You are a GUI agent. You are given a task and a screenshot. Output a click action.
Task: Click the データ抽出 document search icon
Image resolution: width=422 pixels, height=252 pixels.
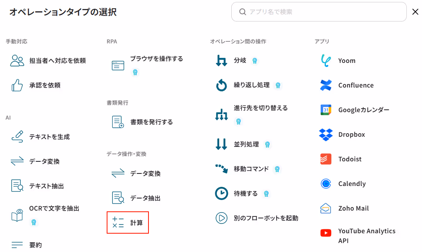[x=118, y=198]
